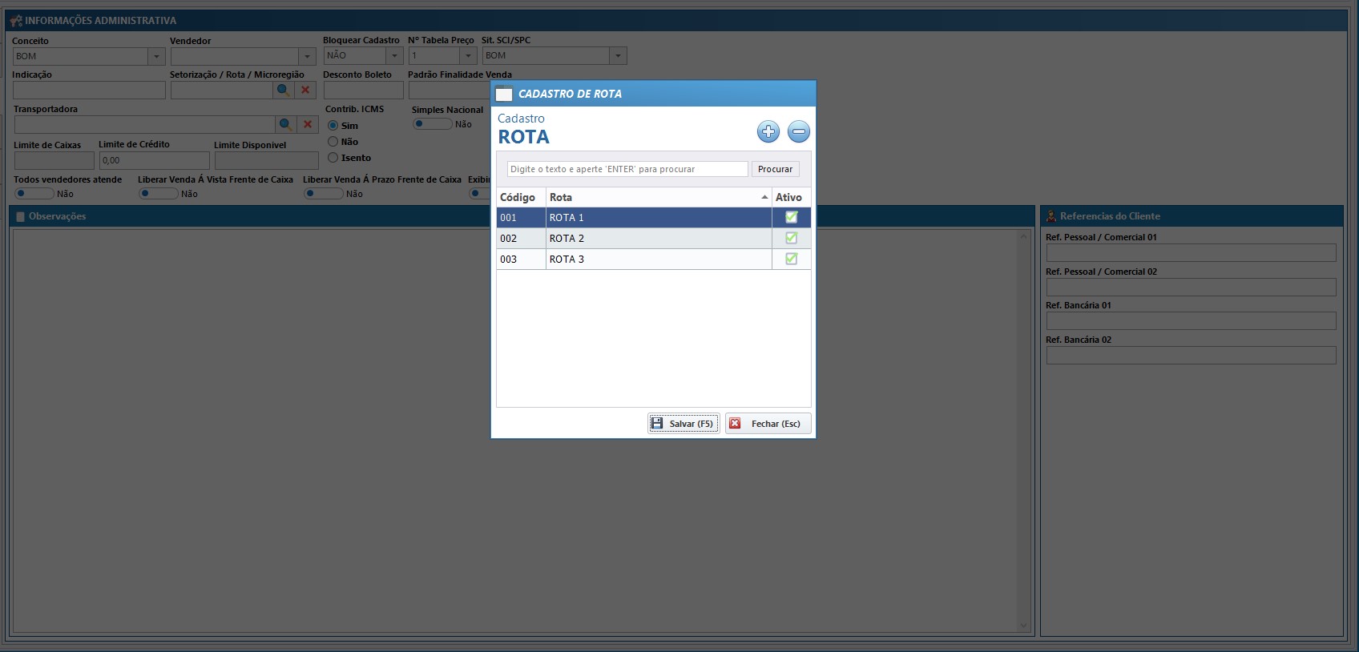This screenshot has height=652, width=1359.
Task: Click the Cadastro de Rota window icon
Action: click(x=504, y=95)
